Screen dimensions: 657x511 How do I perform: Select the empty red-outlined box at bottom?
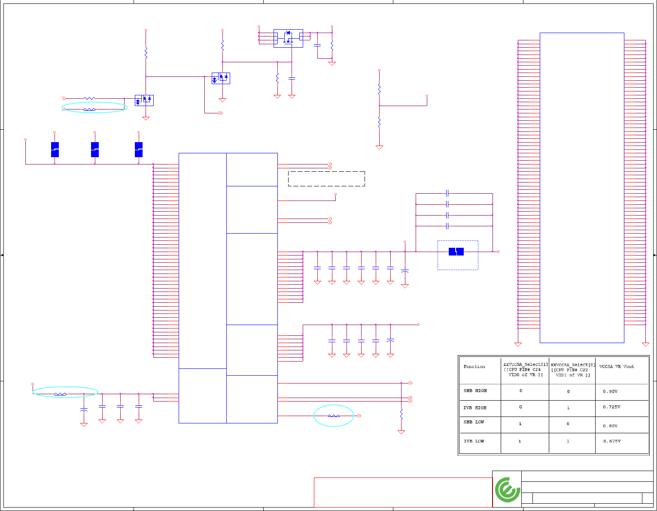(x=403, y=492)
